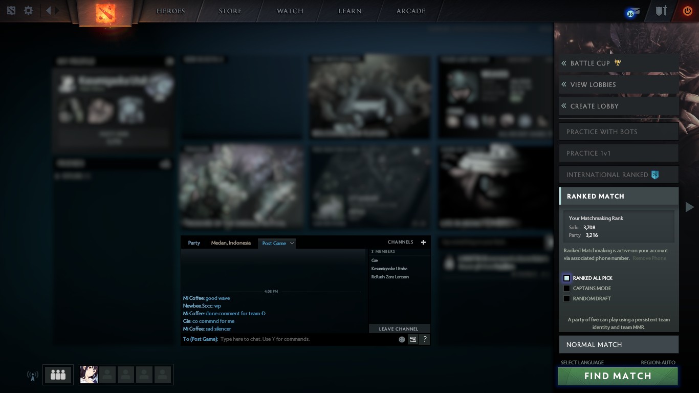Expand Practice With Bots section

[619, 132]
